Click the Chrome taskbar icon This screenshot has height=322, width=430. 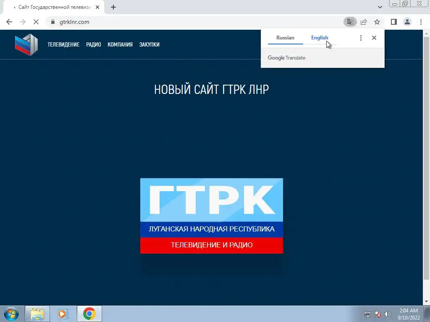click(89, 314)
